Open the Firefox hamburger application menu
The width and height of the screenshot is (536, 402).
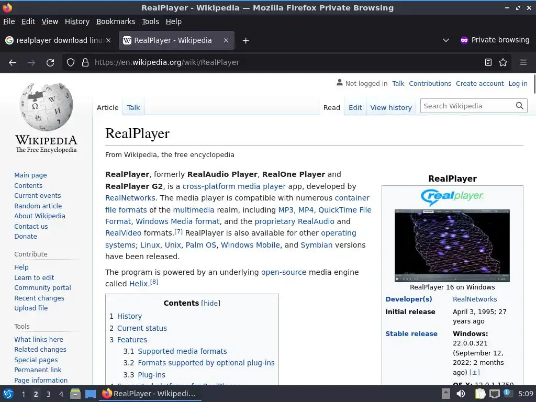click(523, 62)
